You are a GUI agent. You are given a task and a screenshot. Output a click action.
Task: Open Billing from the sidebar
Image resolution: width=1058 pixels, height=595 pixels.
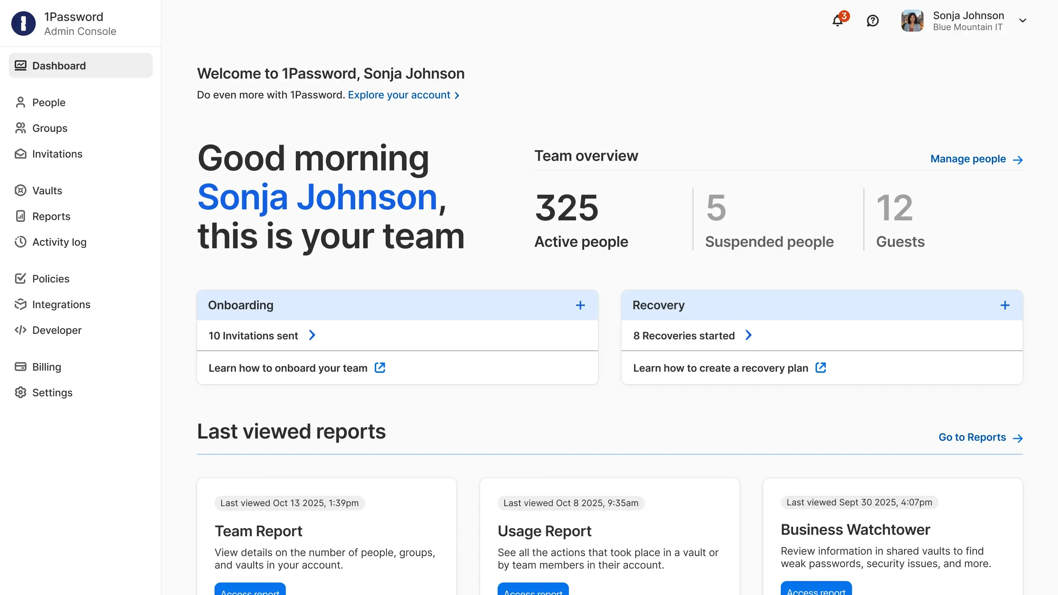click(46, 367)
